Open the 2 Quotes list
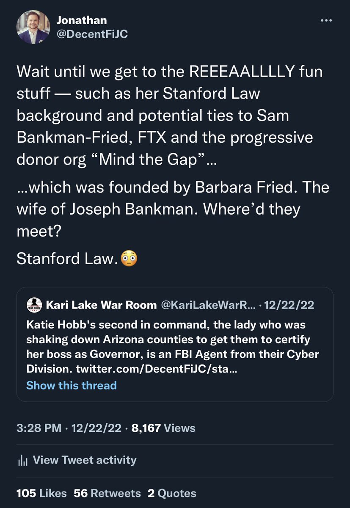The image size is (350, 508). click(172, 493)
